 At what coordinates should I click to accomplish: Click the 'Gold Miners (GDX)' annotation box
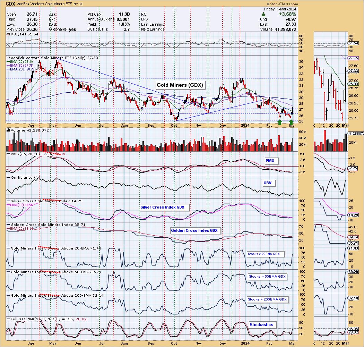point(180,85)
